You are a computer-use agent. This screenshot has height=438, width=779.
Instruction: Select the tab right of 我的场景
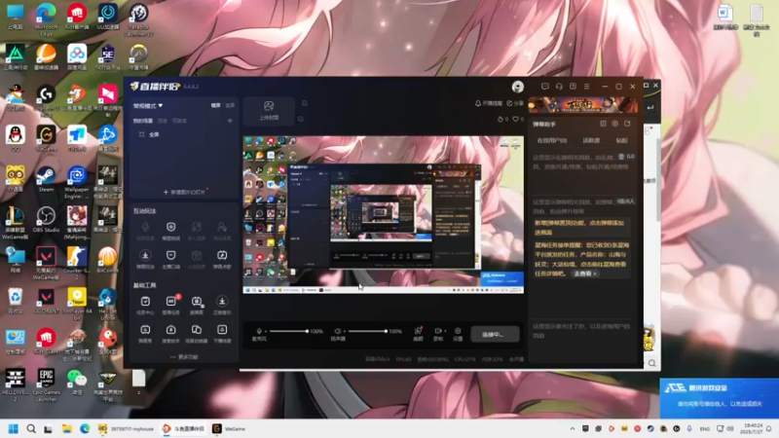click(163, 121)
